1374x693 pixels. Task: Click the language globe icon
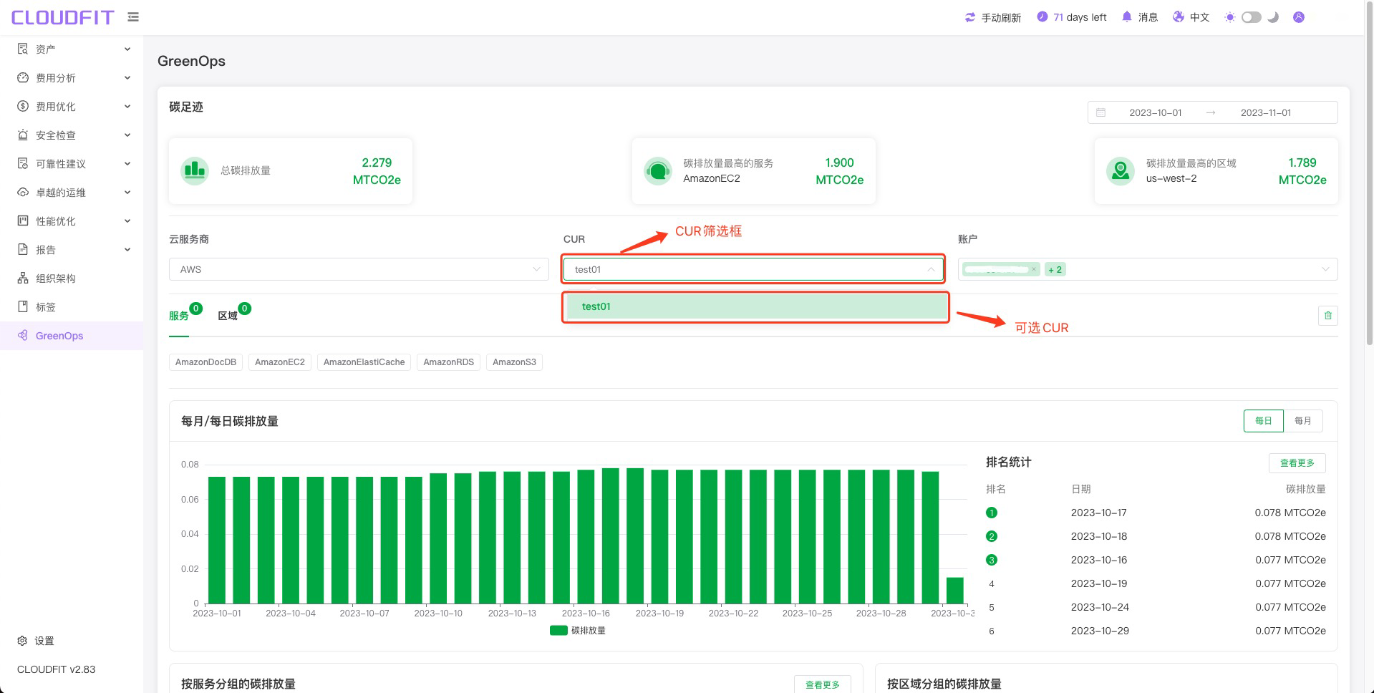click(x=1179, y=16)
